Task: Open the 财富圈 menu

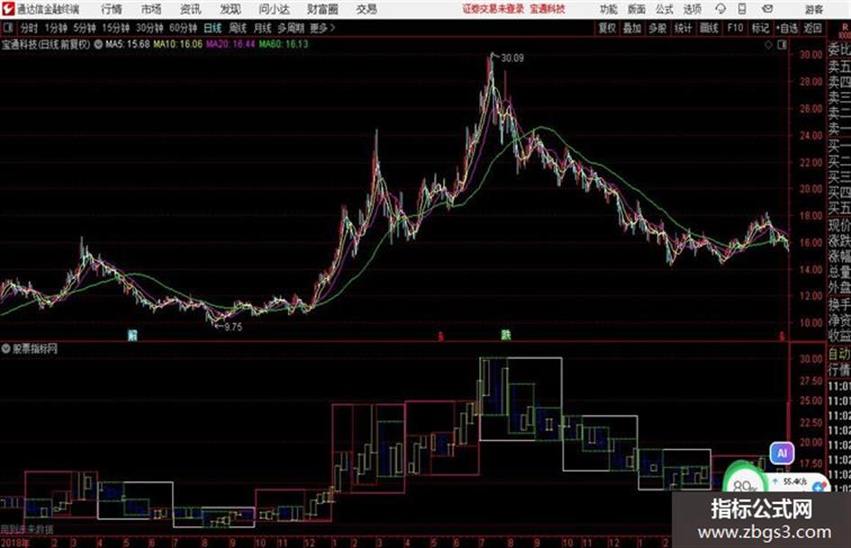Action: pos(322,9)
